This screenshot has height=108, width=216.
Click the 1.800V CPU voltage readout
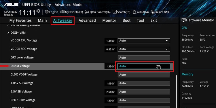pyautogui.click(x=111, y=101)
